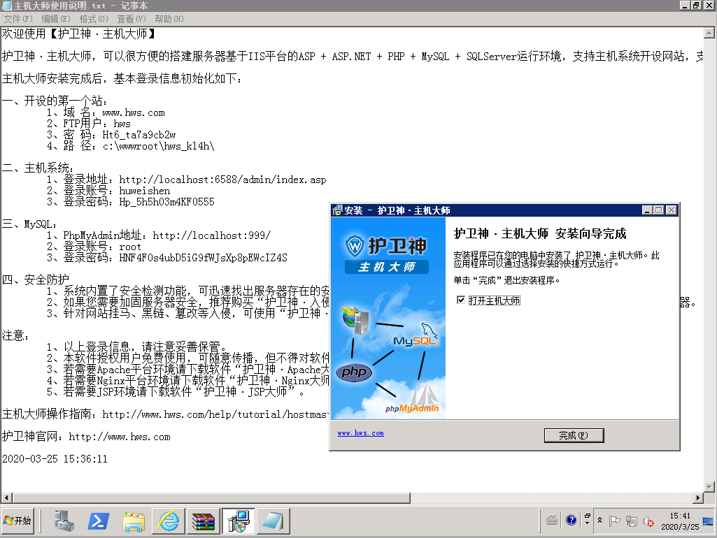
Task: Click the taskbar clock showing 15:41
Action: click(x=680, y=521)
